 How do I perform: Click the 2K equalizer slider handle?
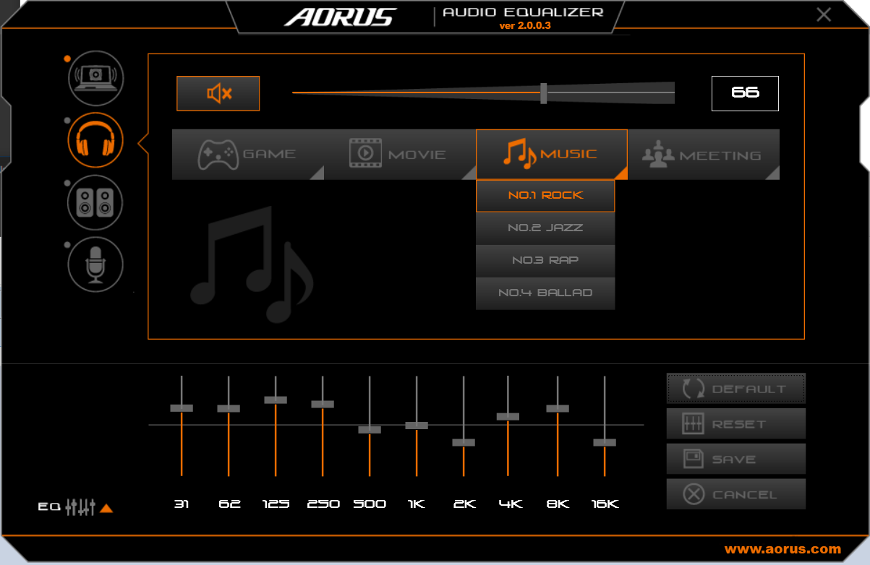coord(464,442)
